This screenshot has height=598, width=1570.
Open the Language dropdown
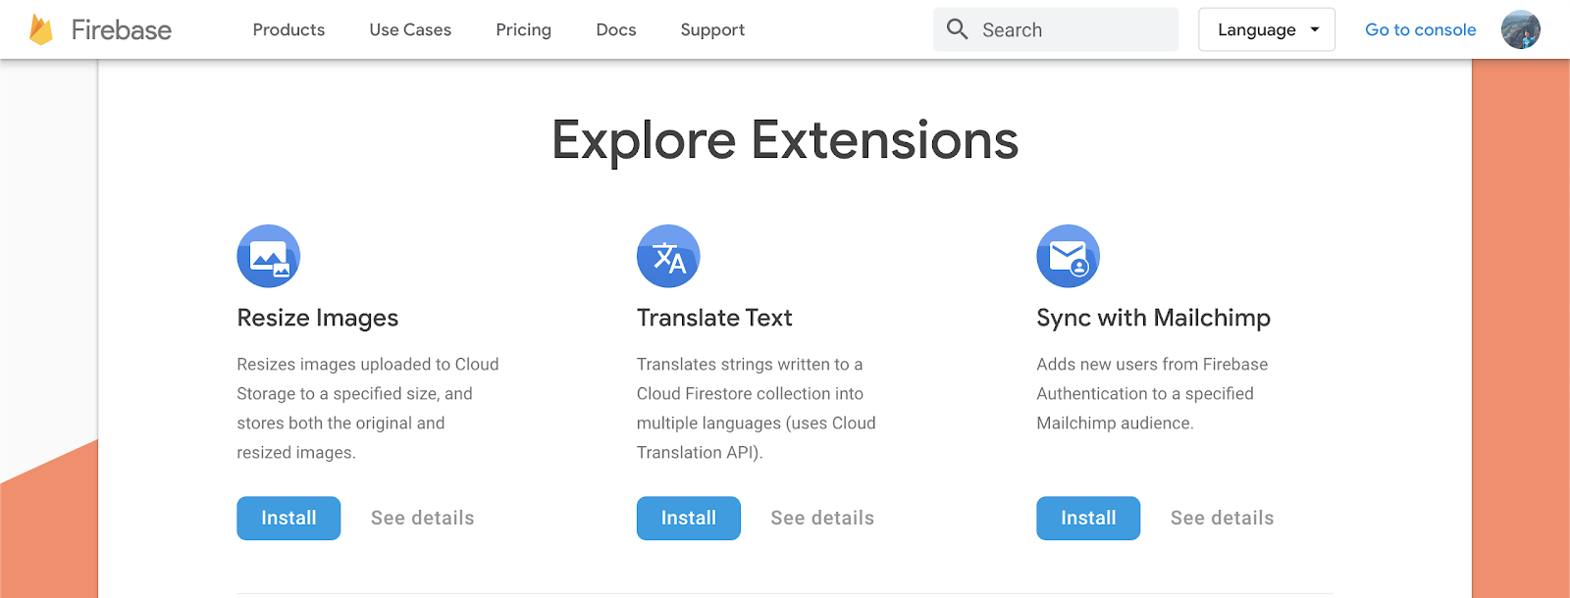tap(1266, 29)
